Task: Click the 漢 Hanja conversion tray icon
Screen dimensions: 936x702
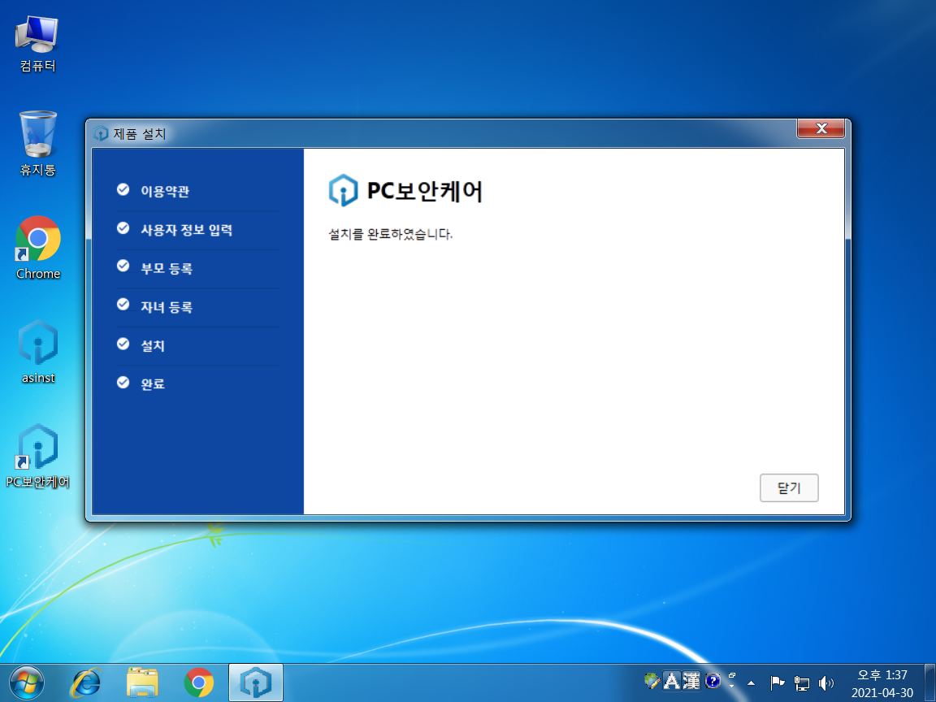Action: [x=691, y=681]
